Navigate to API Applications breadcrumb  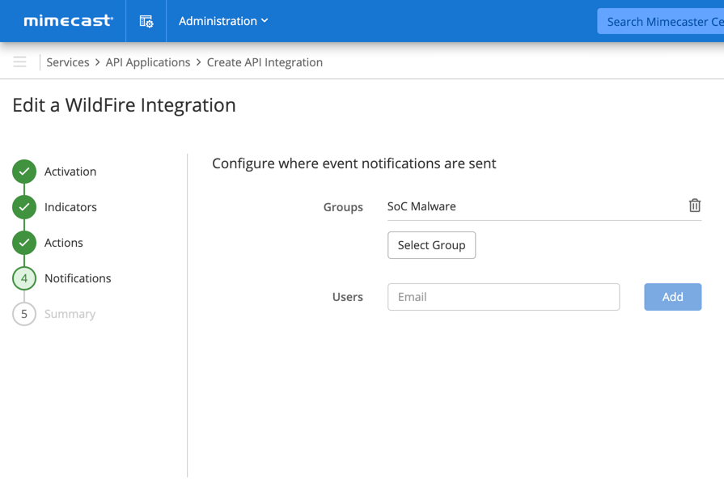(148, 62)
